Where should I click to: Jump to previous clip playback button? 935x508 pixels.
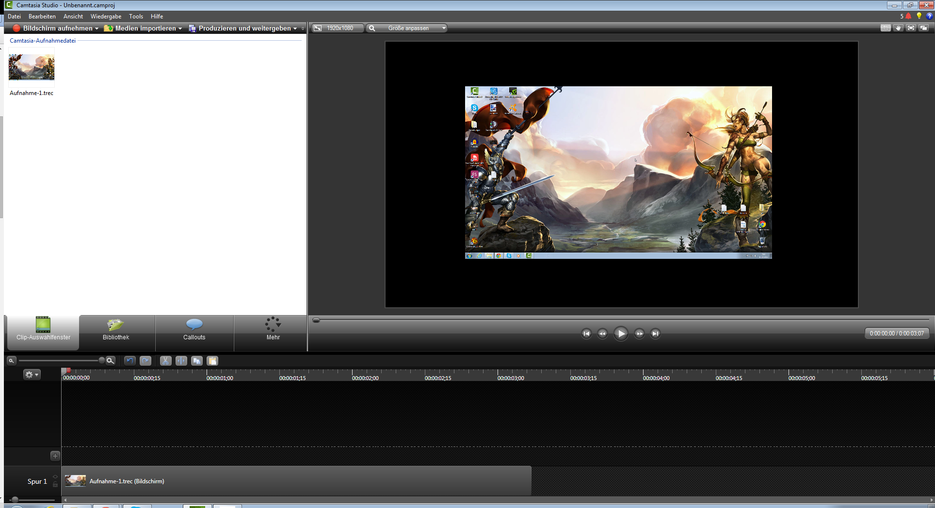point(586,333)
